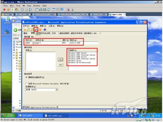This screenshot has height=122, width=163.
Task: Enable the generate Microsoft Windows Installer MSI checkbox
Action: pos(26,84)
